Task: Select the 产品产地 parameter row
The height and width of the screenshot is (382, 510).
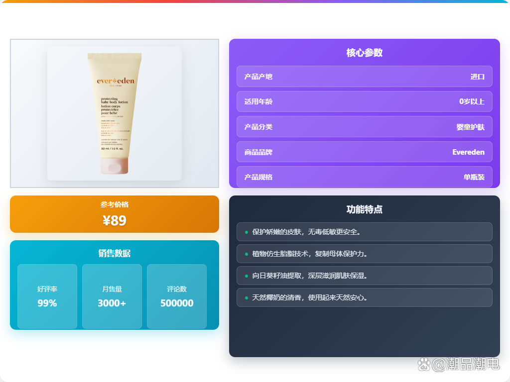Action: (x=364, y=77)
